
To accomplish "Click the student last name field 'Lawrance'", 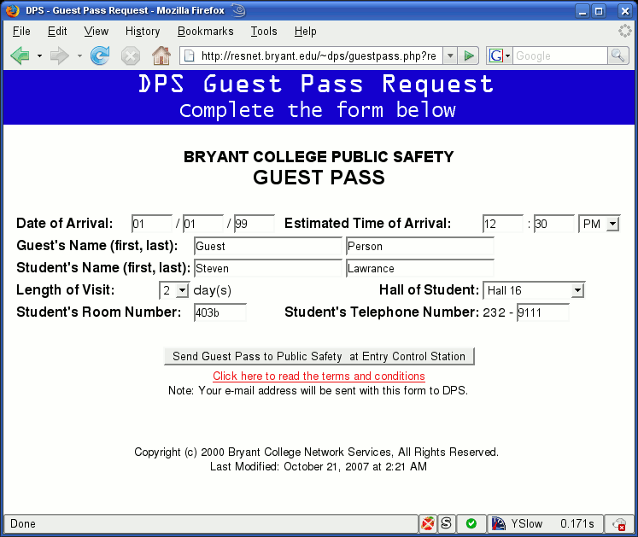I will (x=420, y=268).
